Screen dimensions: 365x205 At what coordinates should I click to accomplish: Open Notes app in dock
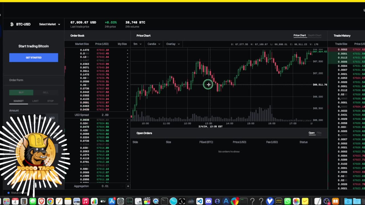pos(68,201)
